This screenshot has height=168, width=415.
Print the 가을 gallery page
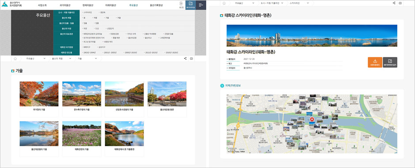point(191,58)
